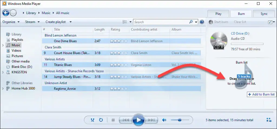277x129 pixels.
Task: Open the View options icon
Action: point(124,22)
